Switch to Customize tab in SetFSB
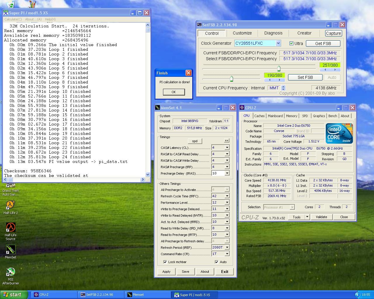 242,33
